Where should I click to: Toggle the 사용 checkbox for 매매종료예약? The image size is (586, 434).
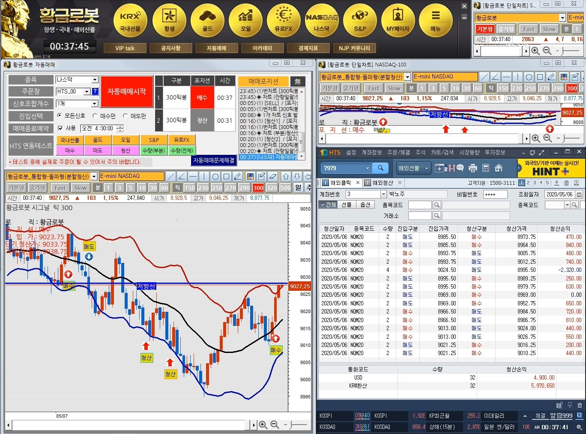pyautogui.click(x=60, y=128)
